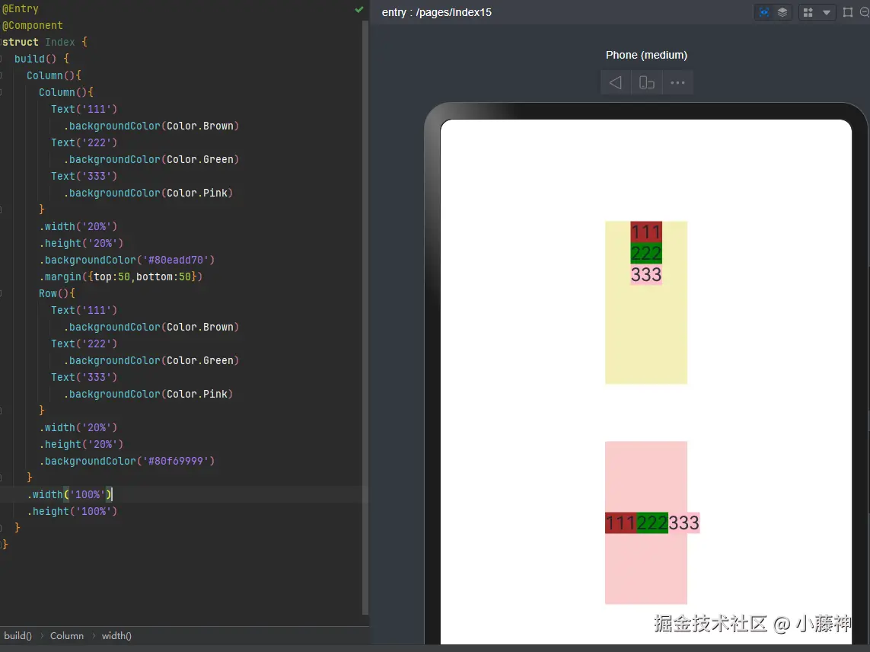
Task: Click the brown 111 in the pink row box
Action: tap(620, 523)
